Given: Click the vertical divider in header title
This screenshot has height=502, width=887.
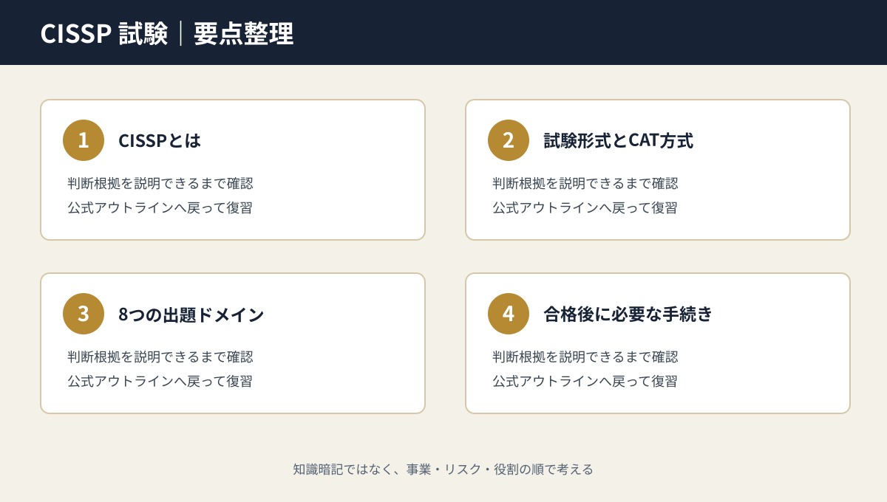Looking at the screenshot, I should pos(181,33).
